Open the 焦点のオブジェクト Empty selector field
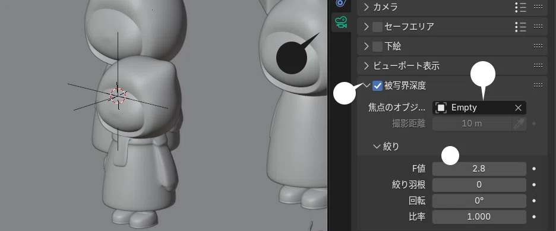Image resolution: width=556 pixels, height=231 pixels. [x=479, y=107]
